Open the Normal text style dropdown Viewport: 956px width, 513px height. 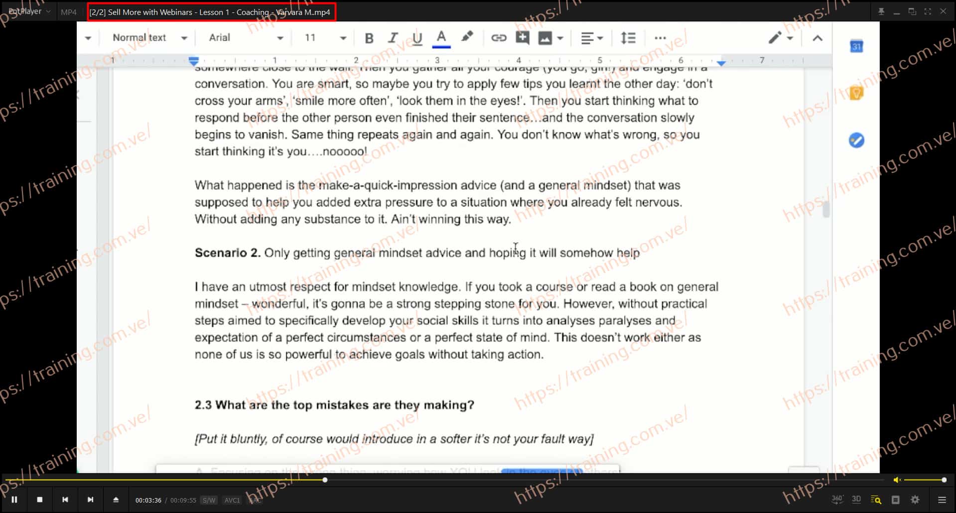[x=149, y=38]
